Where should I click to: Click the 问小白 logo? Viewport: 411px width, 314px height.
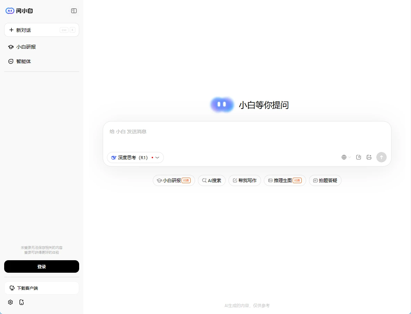point(19,11)
